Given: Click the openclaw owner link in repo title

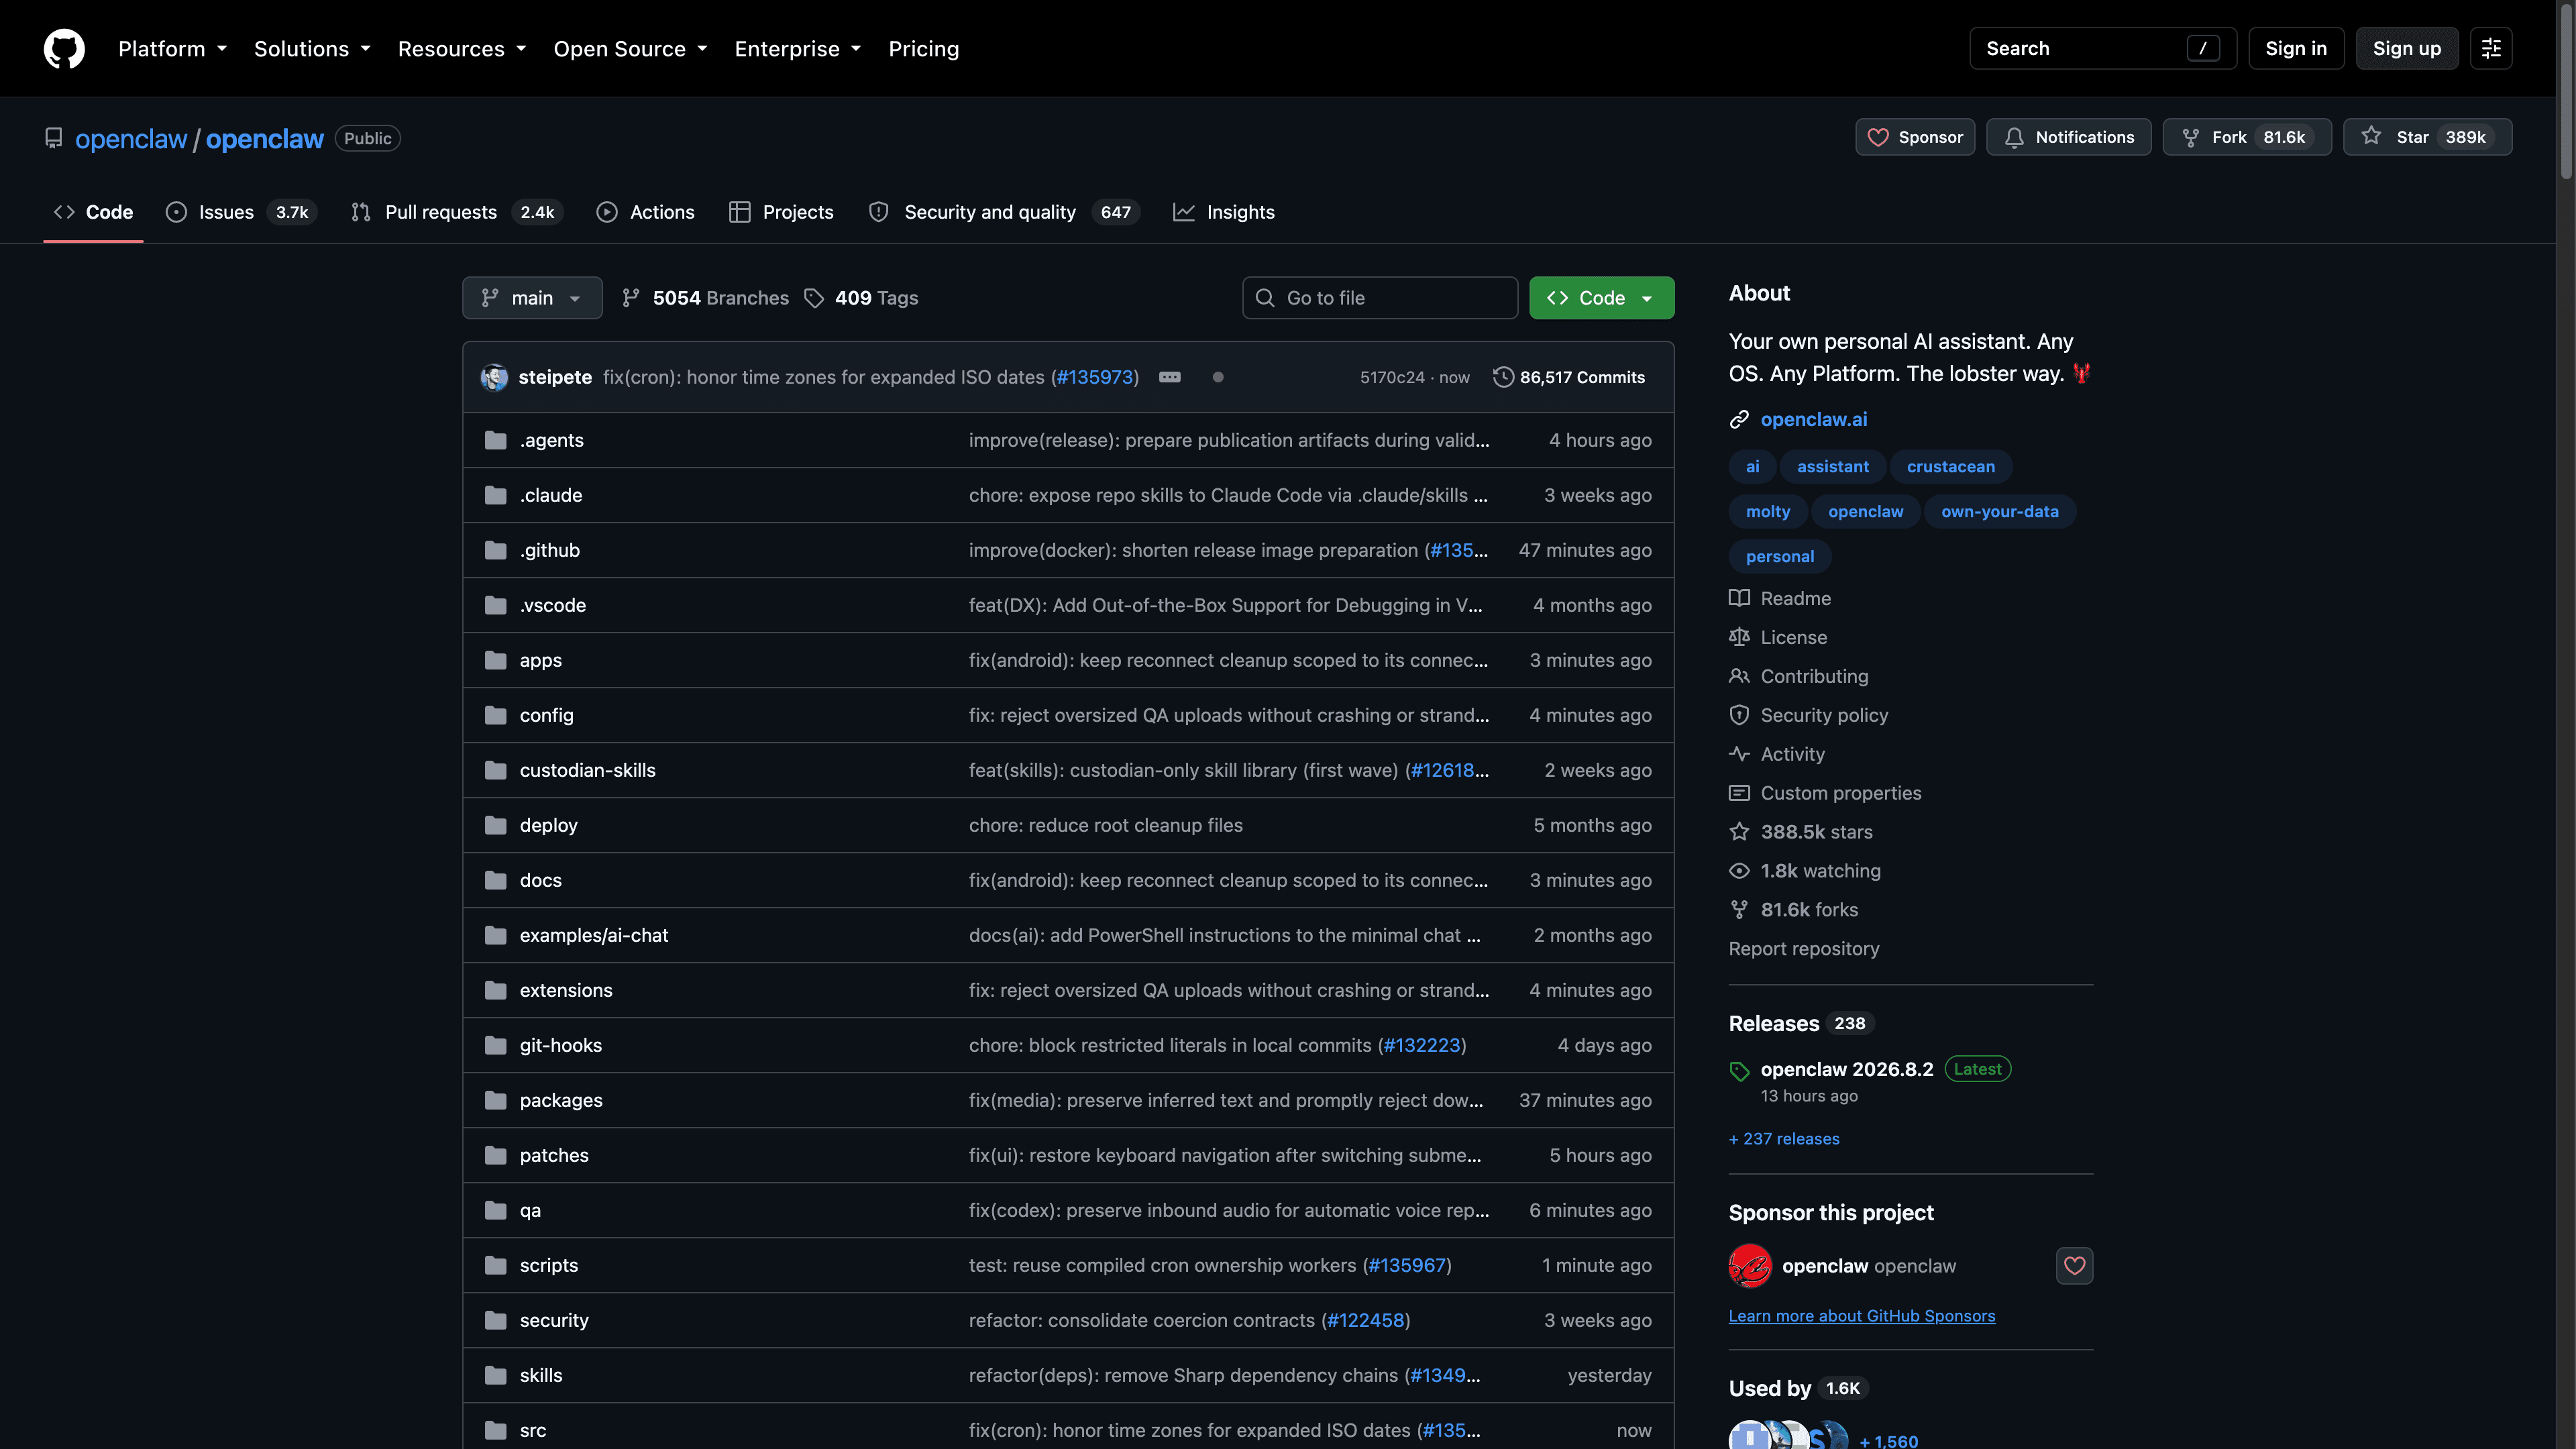Looking at the screenshot, I should point(131,139).
